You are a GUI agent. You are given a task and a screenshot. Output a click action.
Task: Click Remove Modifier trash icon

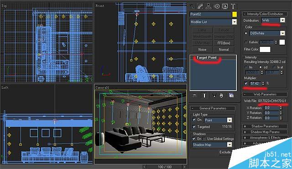pyautogui.click(x=221, y=96)
